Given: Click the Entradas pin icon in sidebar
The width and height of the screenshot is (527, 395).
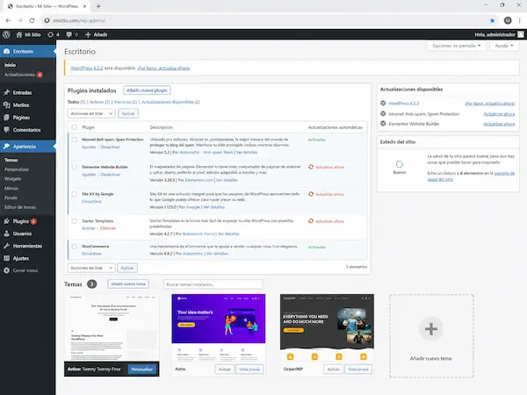Looking at the screenshot, I should (x=6, y=92).
